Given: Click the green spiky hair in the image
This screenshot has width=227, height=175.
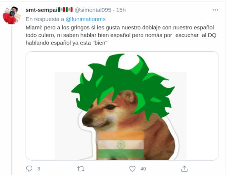Looking at the screenshot, I should pos(123,81).
